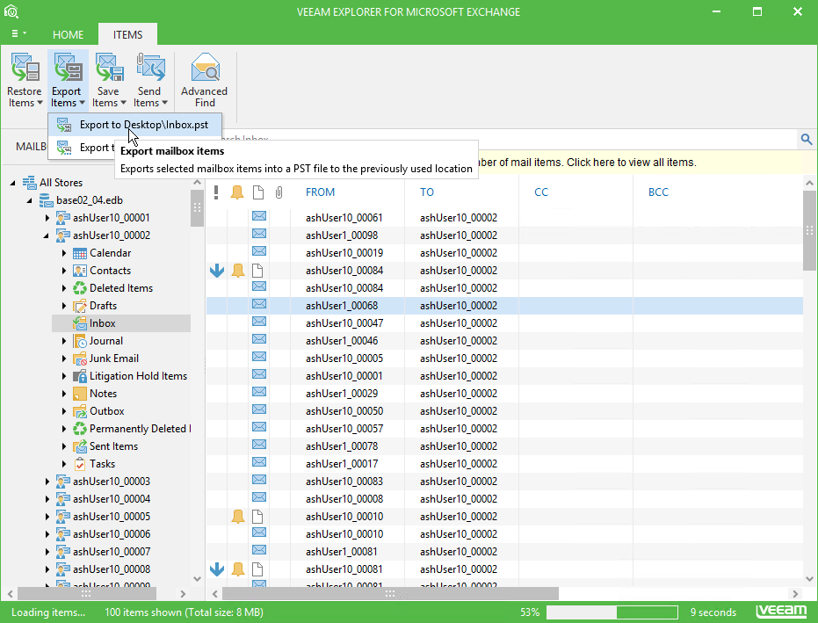This screenshot has width=818, height=623.
Task: Sort by the importance exclamation column
Action: (216, 192)
